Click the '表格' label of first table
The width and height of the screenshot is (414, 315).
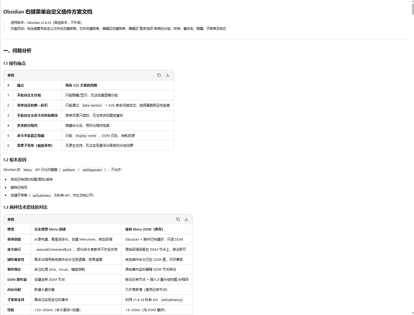tap(11, 75)
